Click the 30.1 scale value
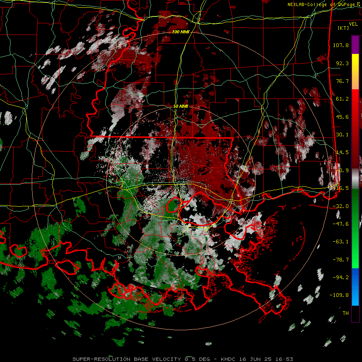Image resolution: width=362 pixels, height=362 pixels. point(342,135)
